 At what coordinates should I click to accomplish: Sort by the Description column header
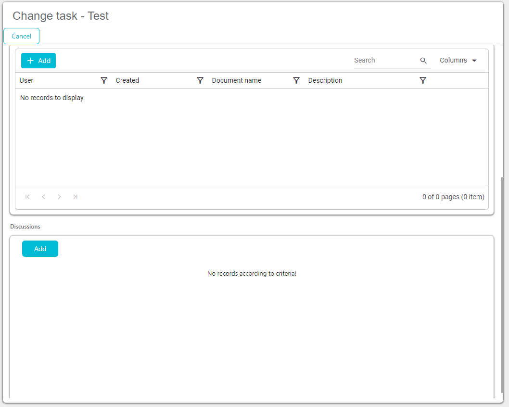(325, 80)
